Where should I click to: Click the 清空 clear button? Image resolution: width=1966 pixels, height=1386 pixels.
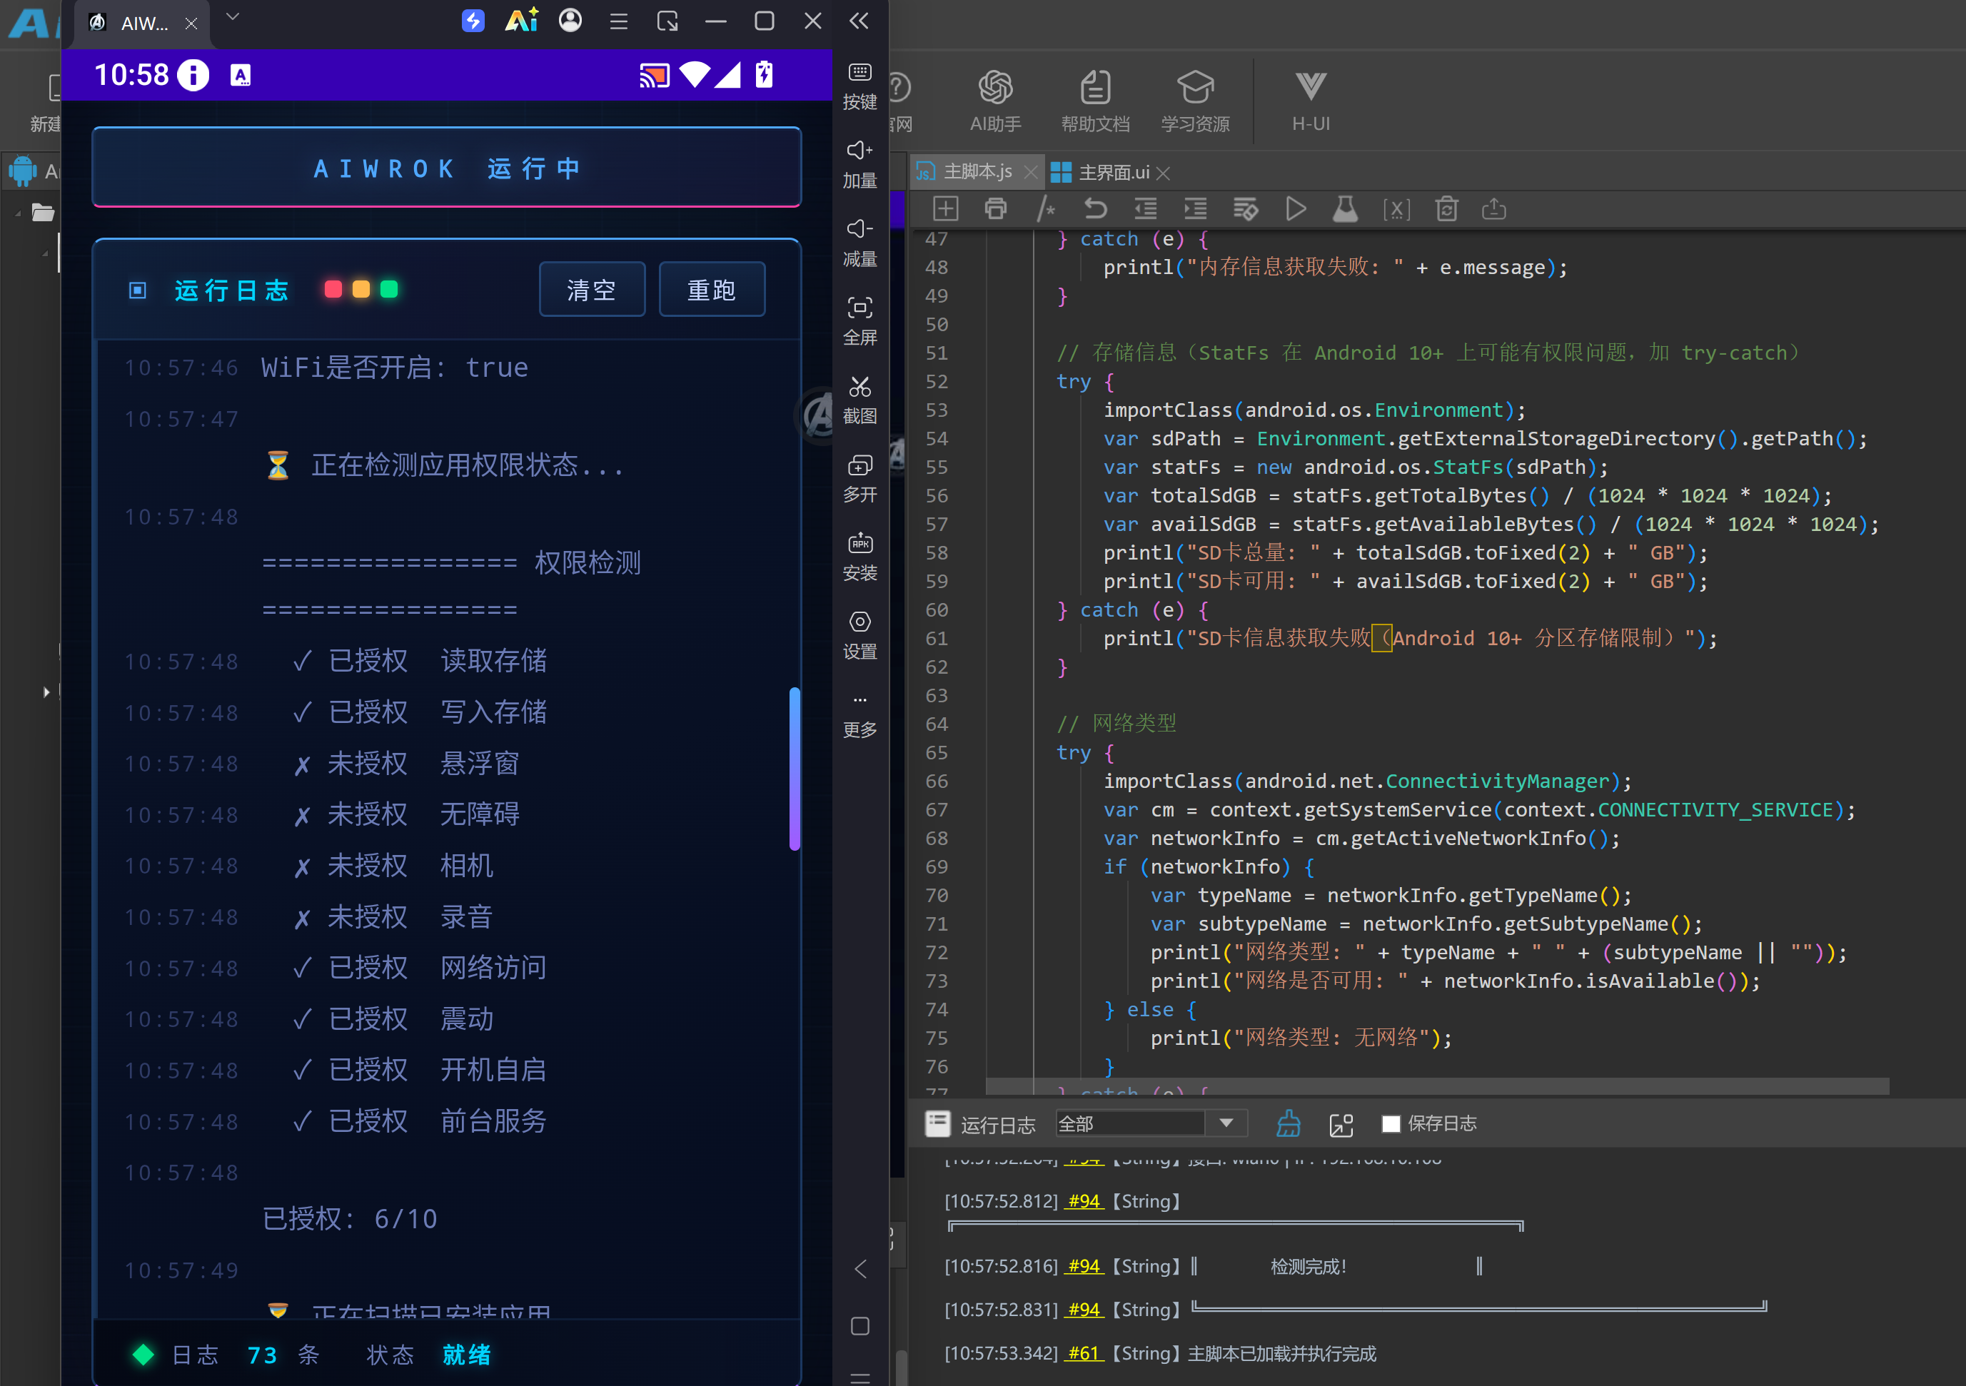[x=592, y=289]
